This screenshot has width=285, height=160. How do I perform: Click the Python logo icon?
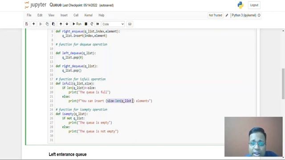click(x=240, y=5)
